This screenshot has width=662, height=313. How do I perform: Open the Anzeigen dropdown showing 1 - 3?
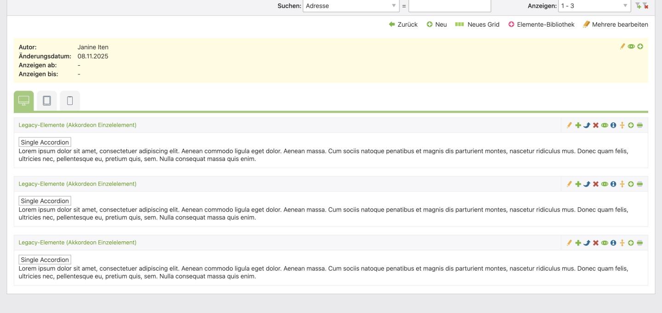(594, 6)
